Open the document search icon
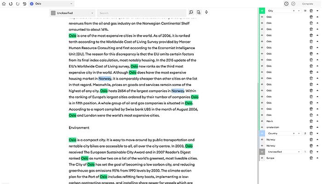The height and width of the screenshot is (184, 322). pyautogui.click(x=199, y=12)
